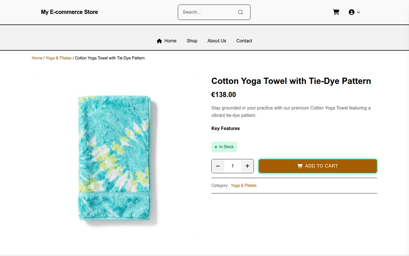This screenshot has width=409, height=256.
Task: Click the magnifier search icon
Action: tap(241, 12)
